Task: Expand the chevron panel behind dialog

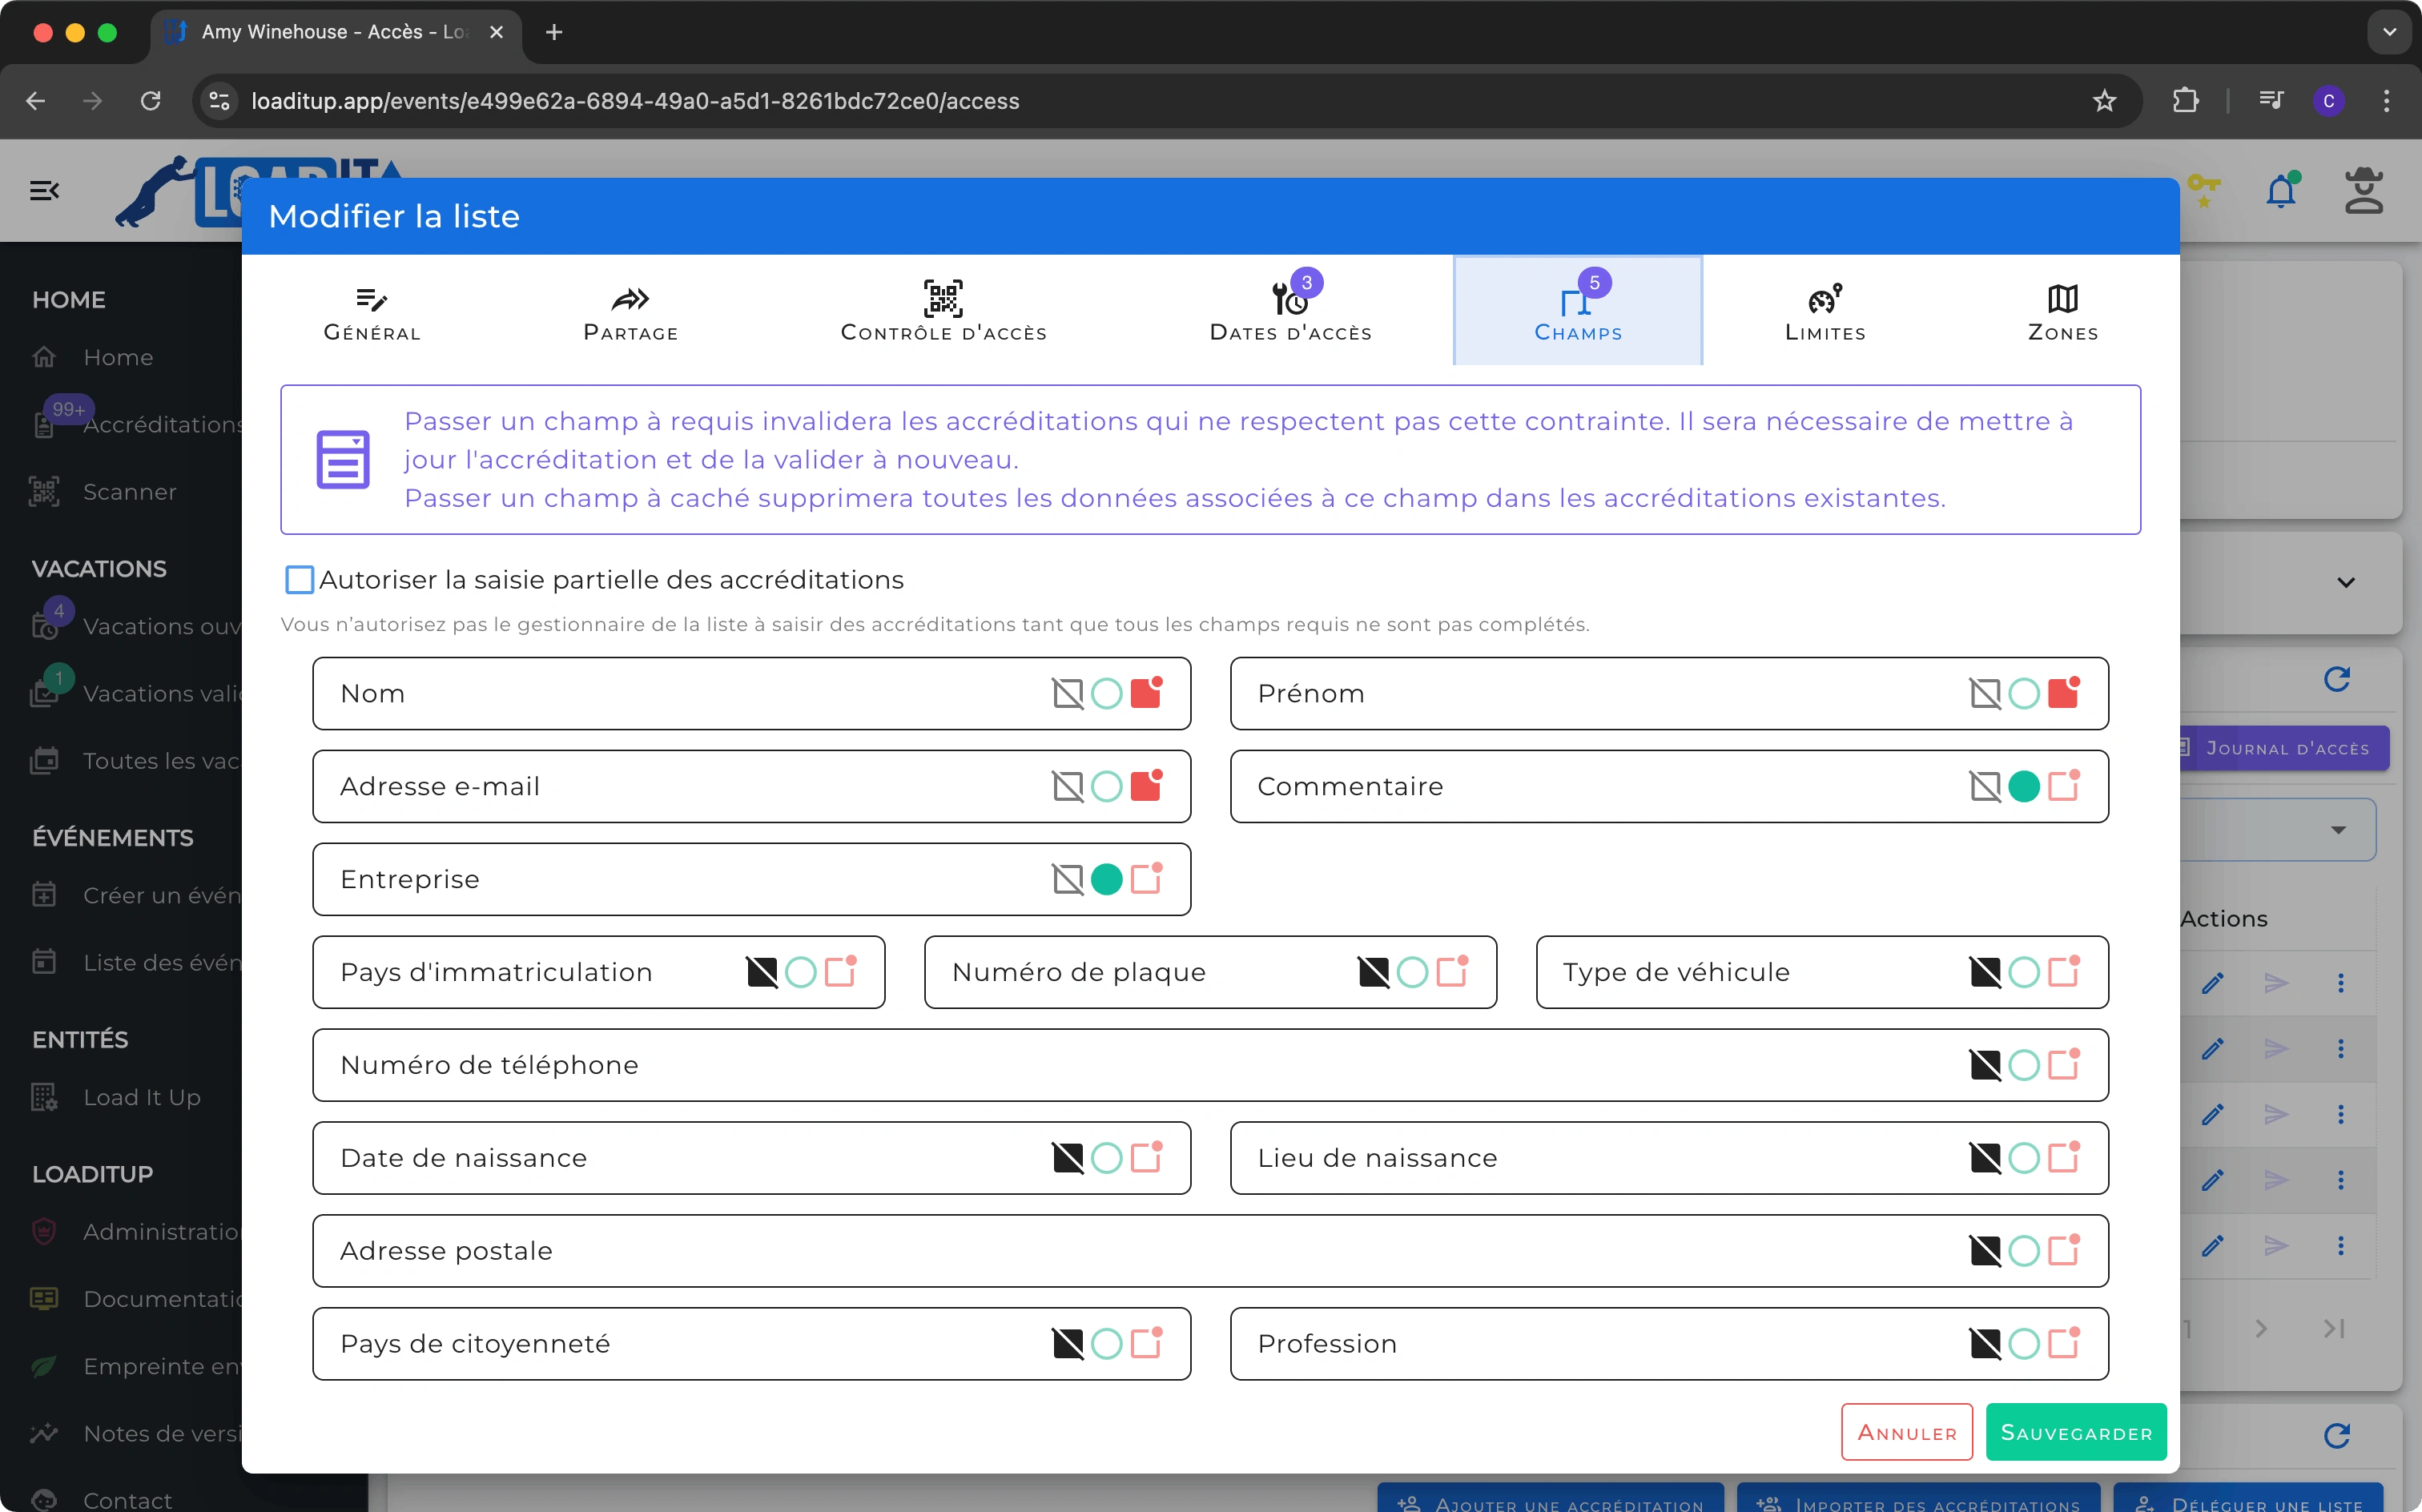Action: point(2346,583)
